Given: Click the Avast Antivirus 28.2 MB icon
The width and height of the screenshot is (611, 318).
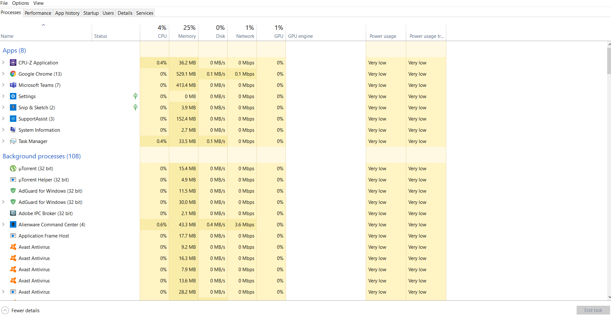Looking at the screenshot, I should point(13,292).
